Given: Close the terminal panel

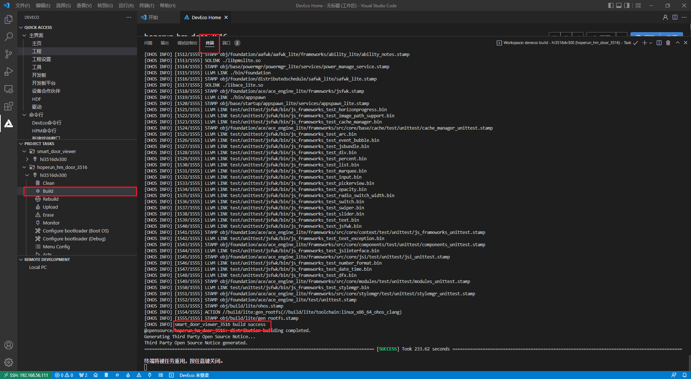Looking at the screenshot, I should pyautogui.click(x=686, y=43).
